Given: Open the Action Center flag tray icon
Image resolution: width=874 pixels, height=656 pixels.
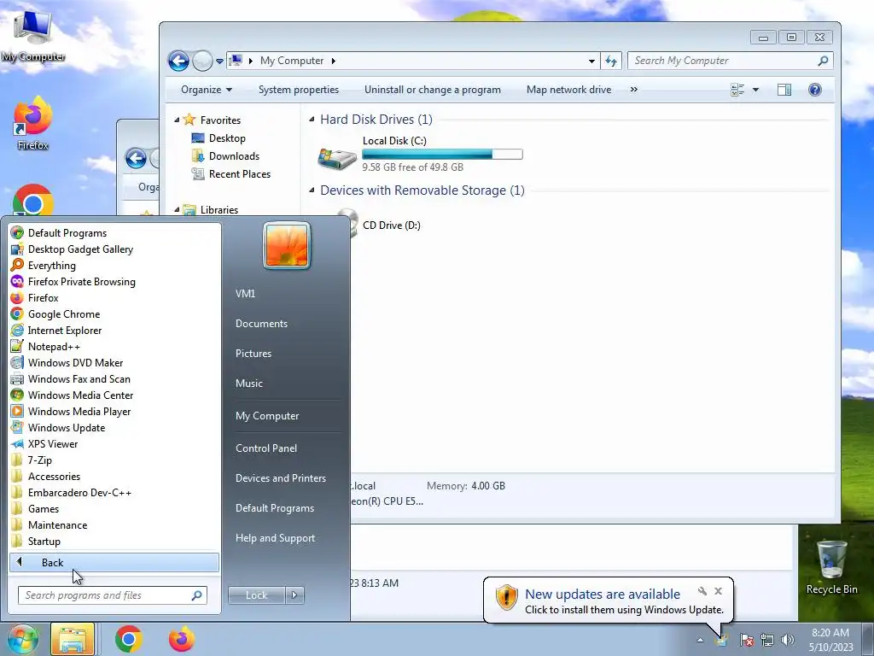Looking at the screenshot, I should point(747,640).
